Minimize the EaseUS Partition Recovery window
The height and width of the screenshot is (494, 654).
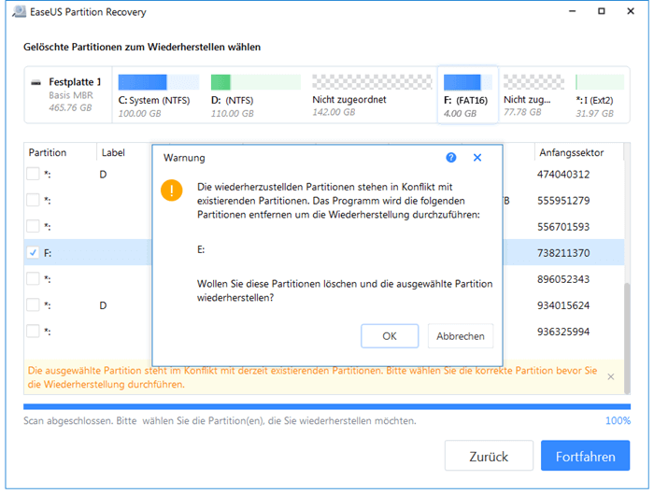click(572, 11)
